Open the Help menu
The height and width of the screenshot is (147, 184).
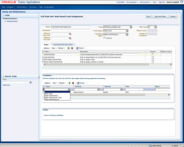[x=155, y=2]
